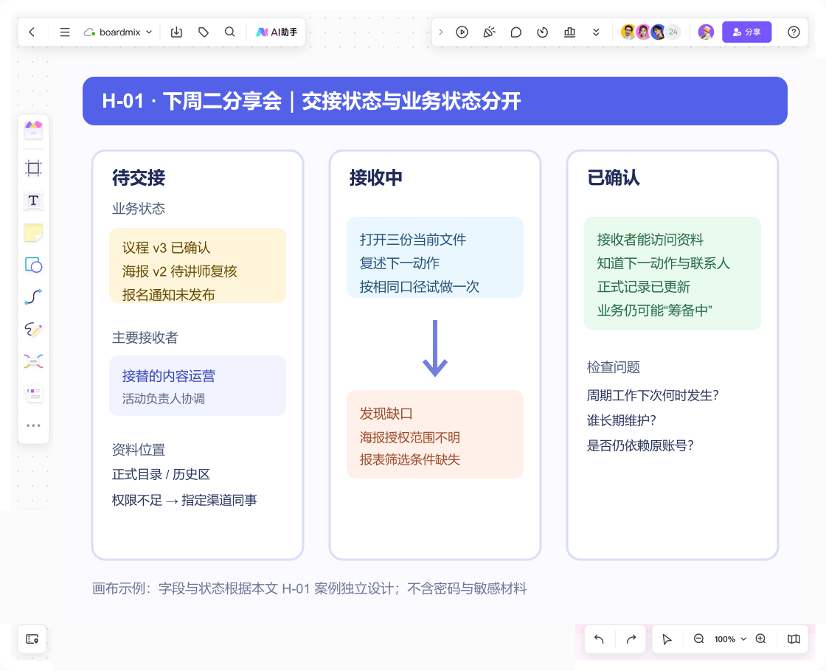Open the voting chart icon
Viewport: 826px width, 671px height.
point(569,32)
